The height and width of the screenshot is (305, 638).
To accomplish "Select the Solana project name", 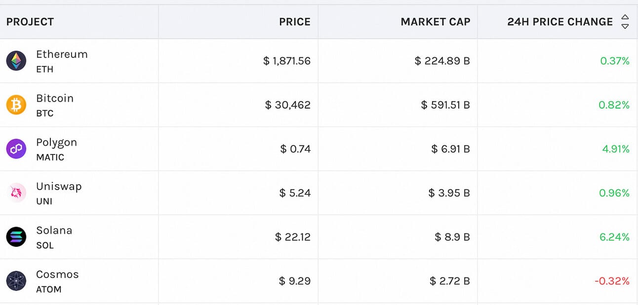I will point(54,230).
